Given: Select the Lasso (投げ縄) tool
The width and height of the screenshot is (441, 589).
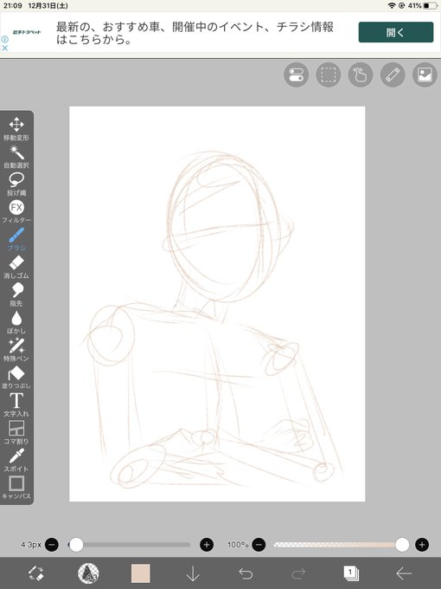Looking at the screenshot, I should tap(16, 184).
